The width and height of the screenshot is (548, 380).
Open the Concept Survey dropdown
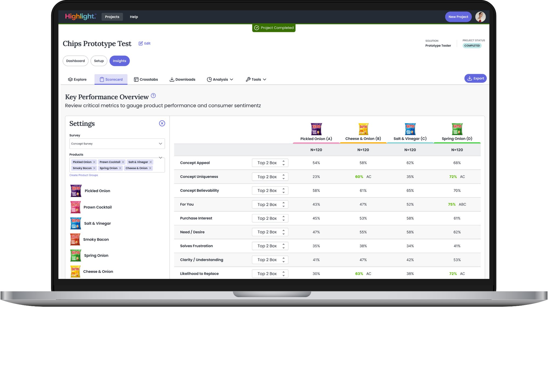click(161, 144)
